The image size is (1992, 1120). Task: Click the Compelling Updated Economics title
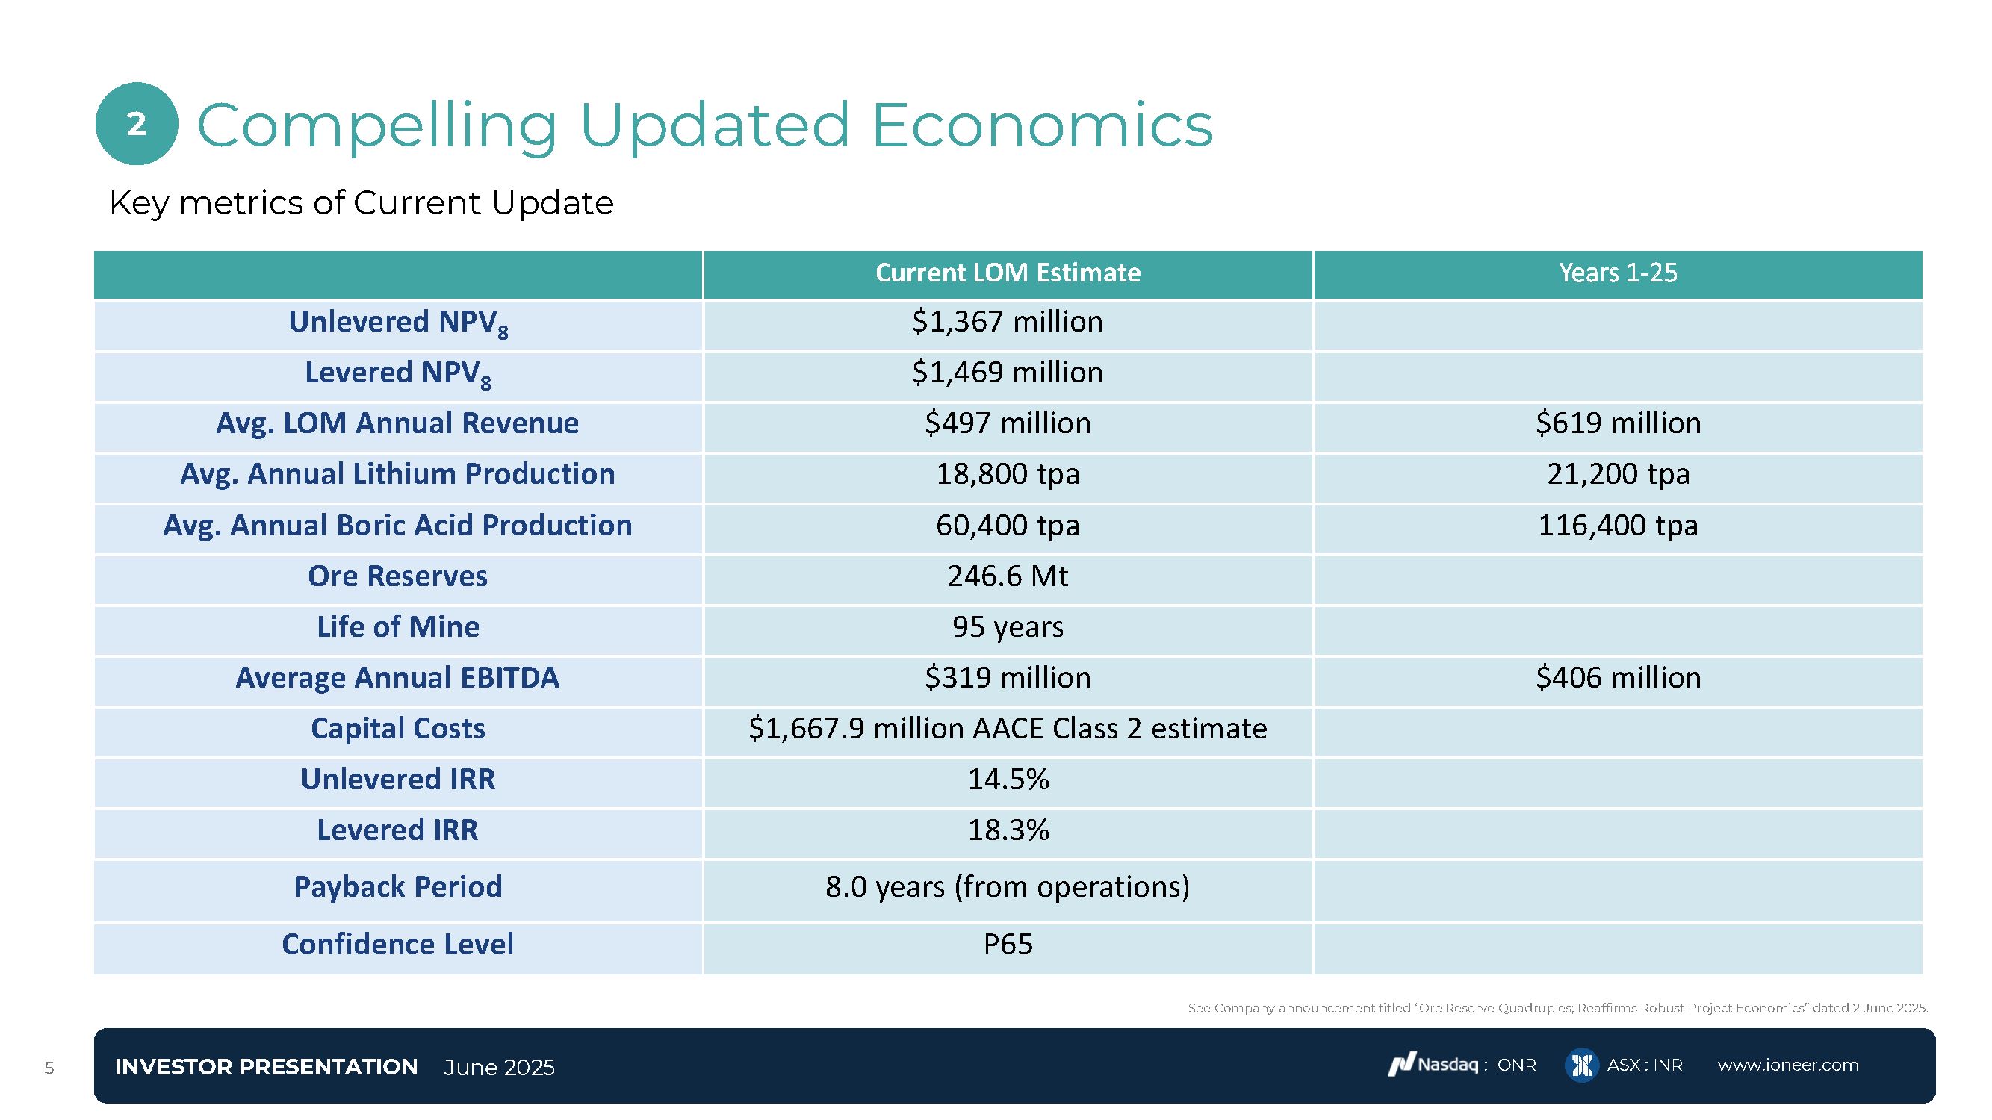click(x=704, y=125)
